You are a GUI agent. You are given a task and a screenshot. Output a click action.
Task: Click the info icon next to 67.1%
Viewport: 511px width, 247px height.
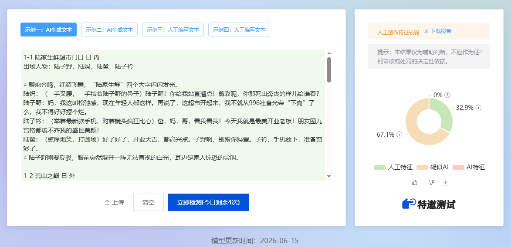[x=399, y=135]
